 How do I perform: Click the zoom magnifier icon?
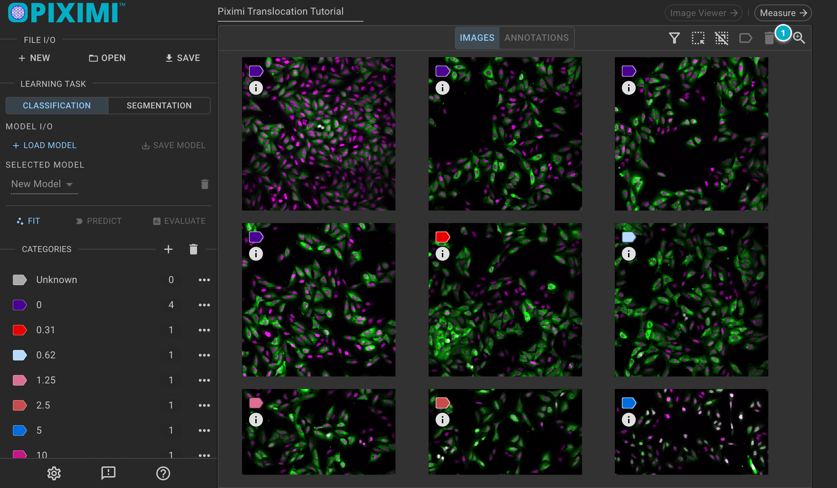point(799,38)
